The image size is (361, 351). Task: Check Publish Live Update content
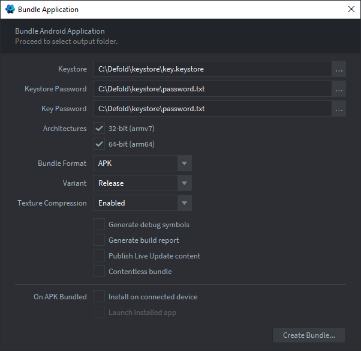99,255
